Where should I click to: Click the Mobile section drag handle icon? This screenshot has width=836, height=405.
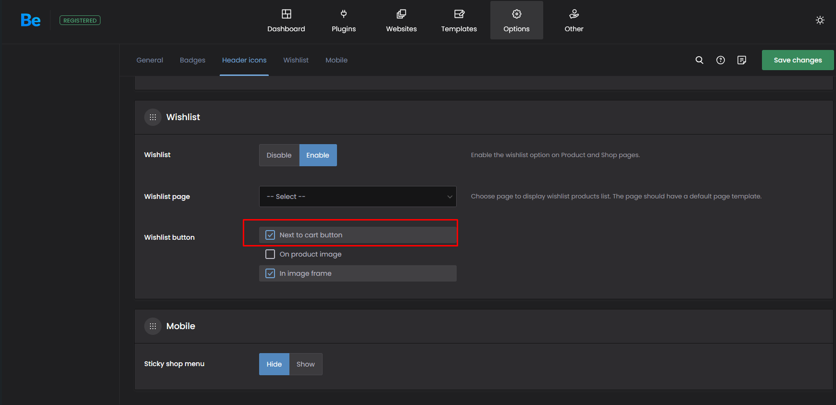[153, 326]
